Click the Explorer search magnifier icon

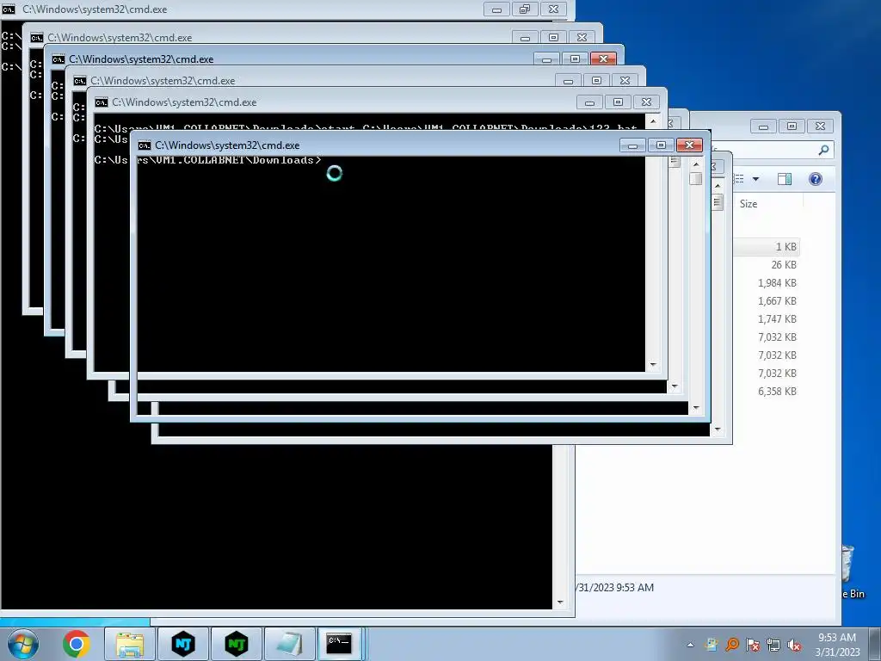823,150
